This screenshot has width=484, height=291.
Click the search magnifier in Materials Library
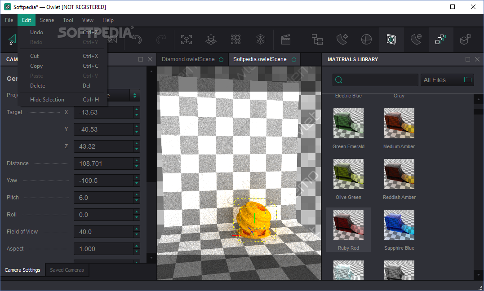338,80
